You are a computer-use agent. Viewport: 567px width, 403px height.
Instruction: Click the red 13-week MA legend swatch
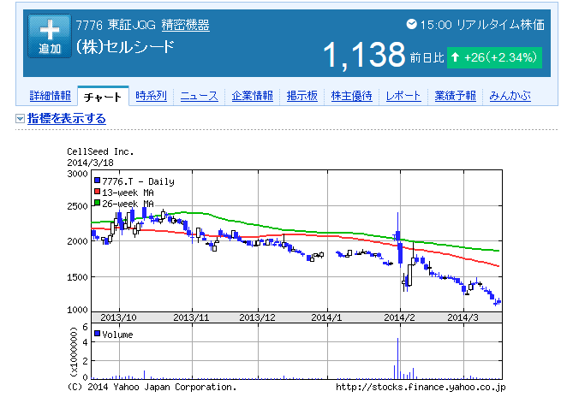pos(97,192)
